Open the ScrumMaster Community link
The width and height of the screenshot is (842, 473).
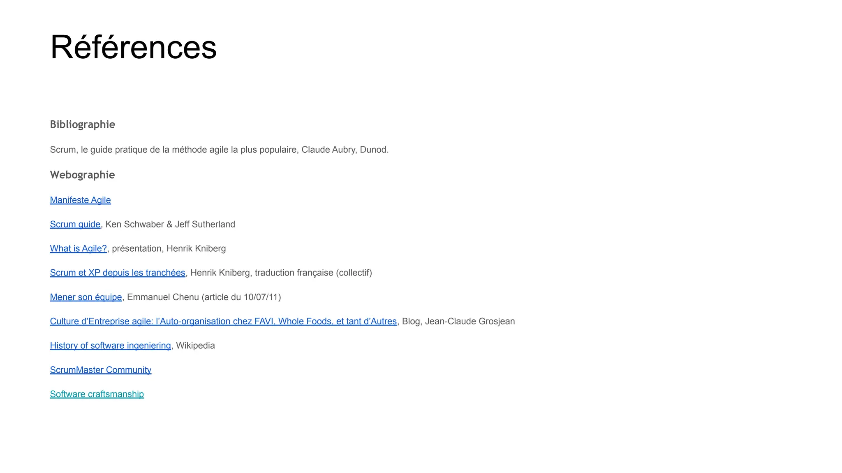[100, 370]
